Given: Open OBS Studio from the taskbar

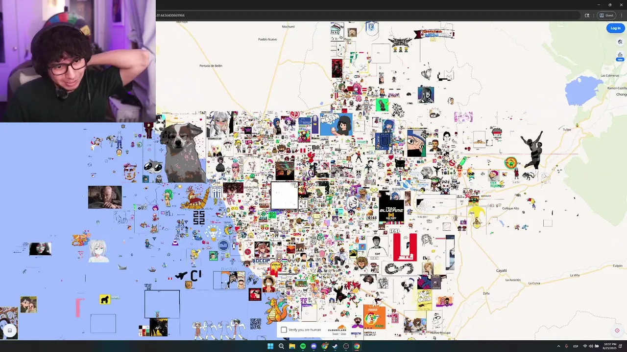Looking at the screenshot, I should pos(346,346).
